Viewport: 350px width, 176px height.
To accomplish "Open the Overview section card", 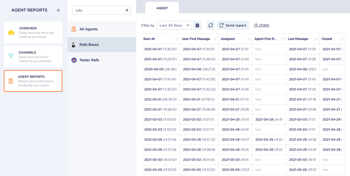I will [x=33, y=32].
